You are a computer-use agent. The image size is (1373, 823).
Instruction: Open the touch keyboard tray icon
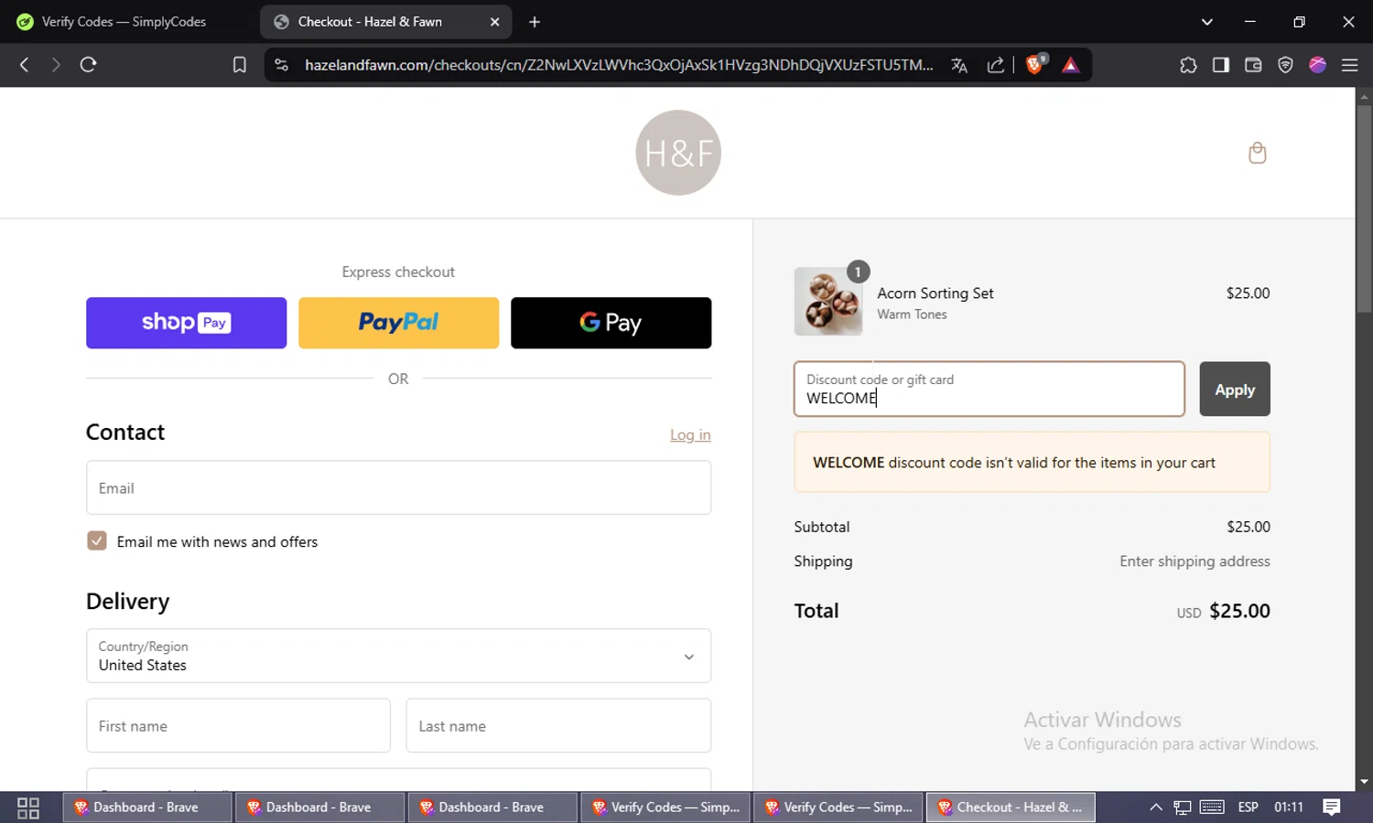point(1212,807)
